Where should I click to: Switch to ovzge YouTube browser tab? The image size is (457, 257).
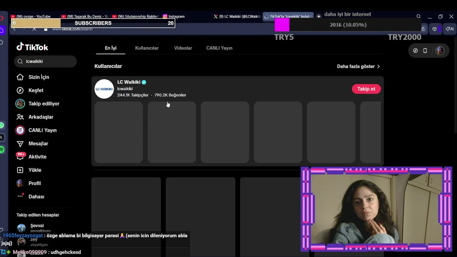click(33, 16)
